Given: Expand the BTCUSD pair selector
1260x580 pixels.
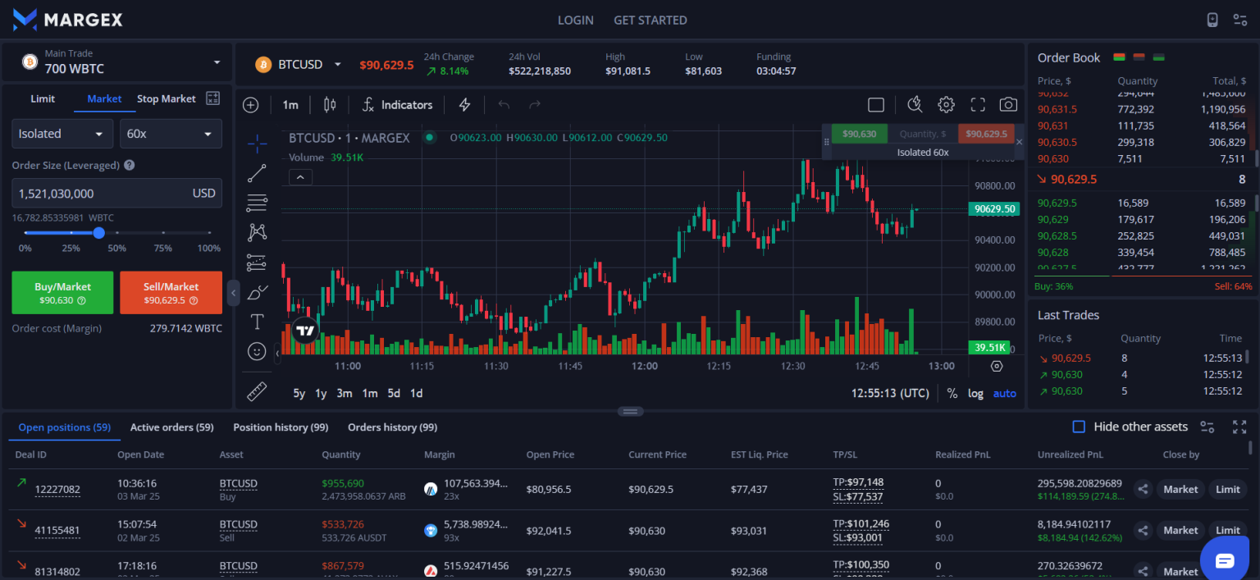Looking at the screenshot, I should pos(299,64).
